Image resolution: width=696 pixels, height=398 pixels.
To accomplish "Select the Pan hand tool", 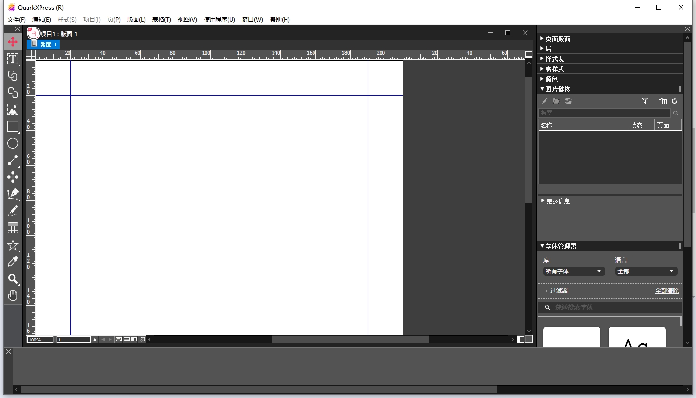I will [x=13, y=295].
